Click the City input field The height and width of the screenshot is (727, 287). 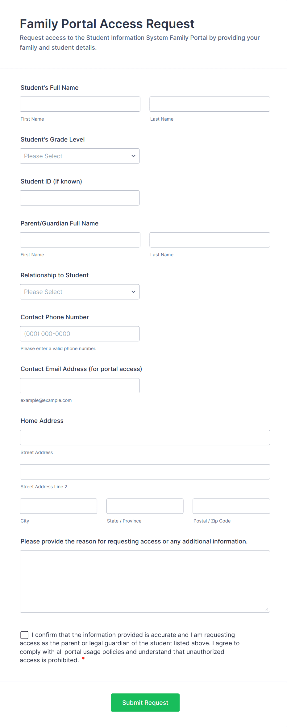pos(58,506)
